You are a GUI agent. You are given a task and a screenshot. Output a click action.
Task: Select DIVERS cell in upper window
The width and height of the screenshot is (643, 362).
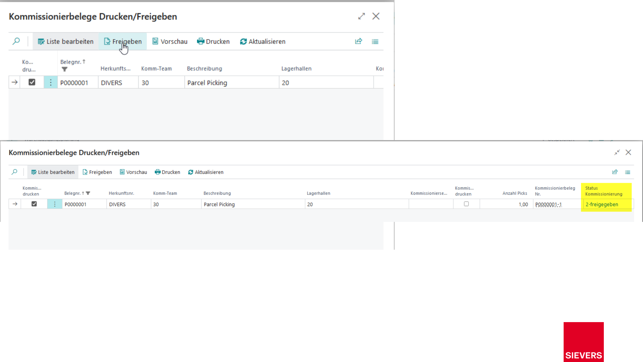(118, 82)
